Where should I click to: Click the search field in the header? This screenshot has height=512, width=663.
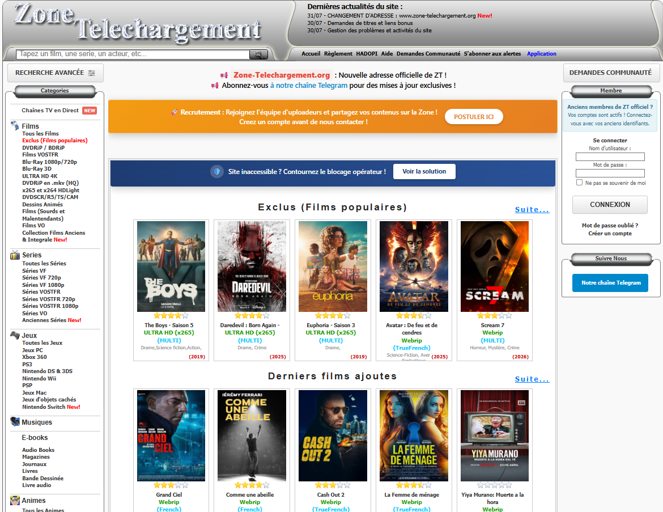(x=133, y=54)
